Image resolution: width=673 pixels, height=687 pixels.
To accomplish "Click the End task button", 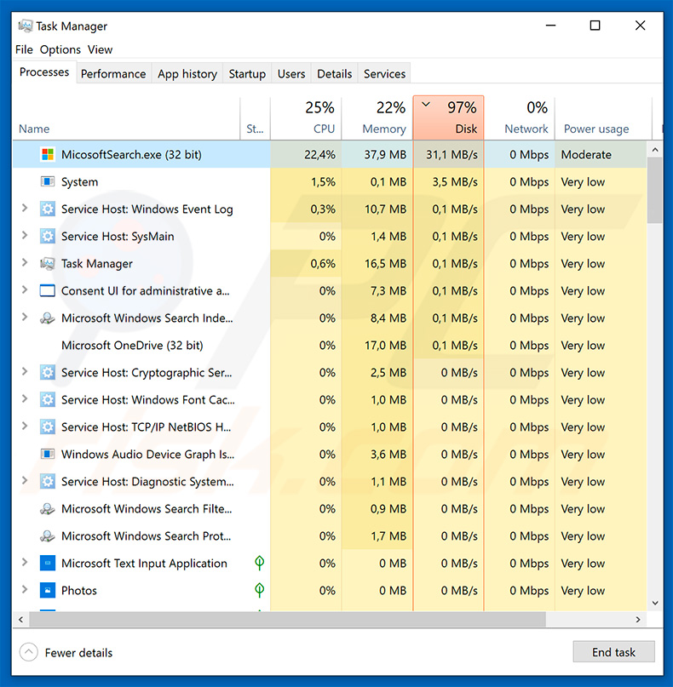I will [613, 652].
